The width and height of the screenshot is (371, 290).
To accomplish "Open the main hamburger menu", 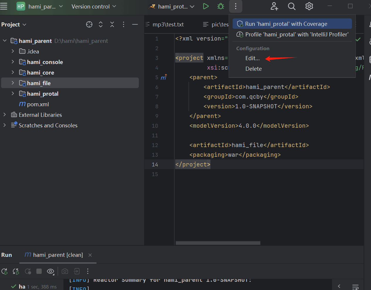I will click(x=4, y=6).
